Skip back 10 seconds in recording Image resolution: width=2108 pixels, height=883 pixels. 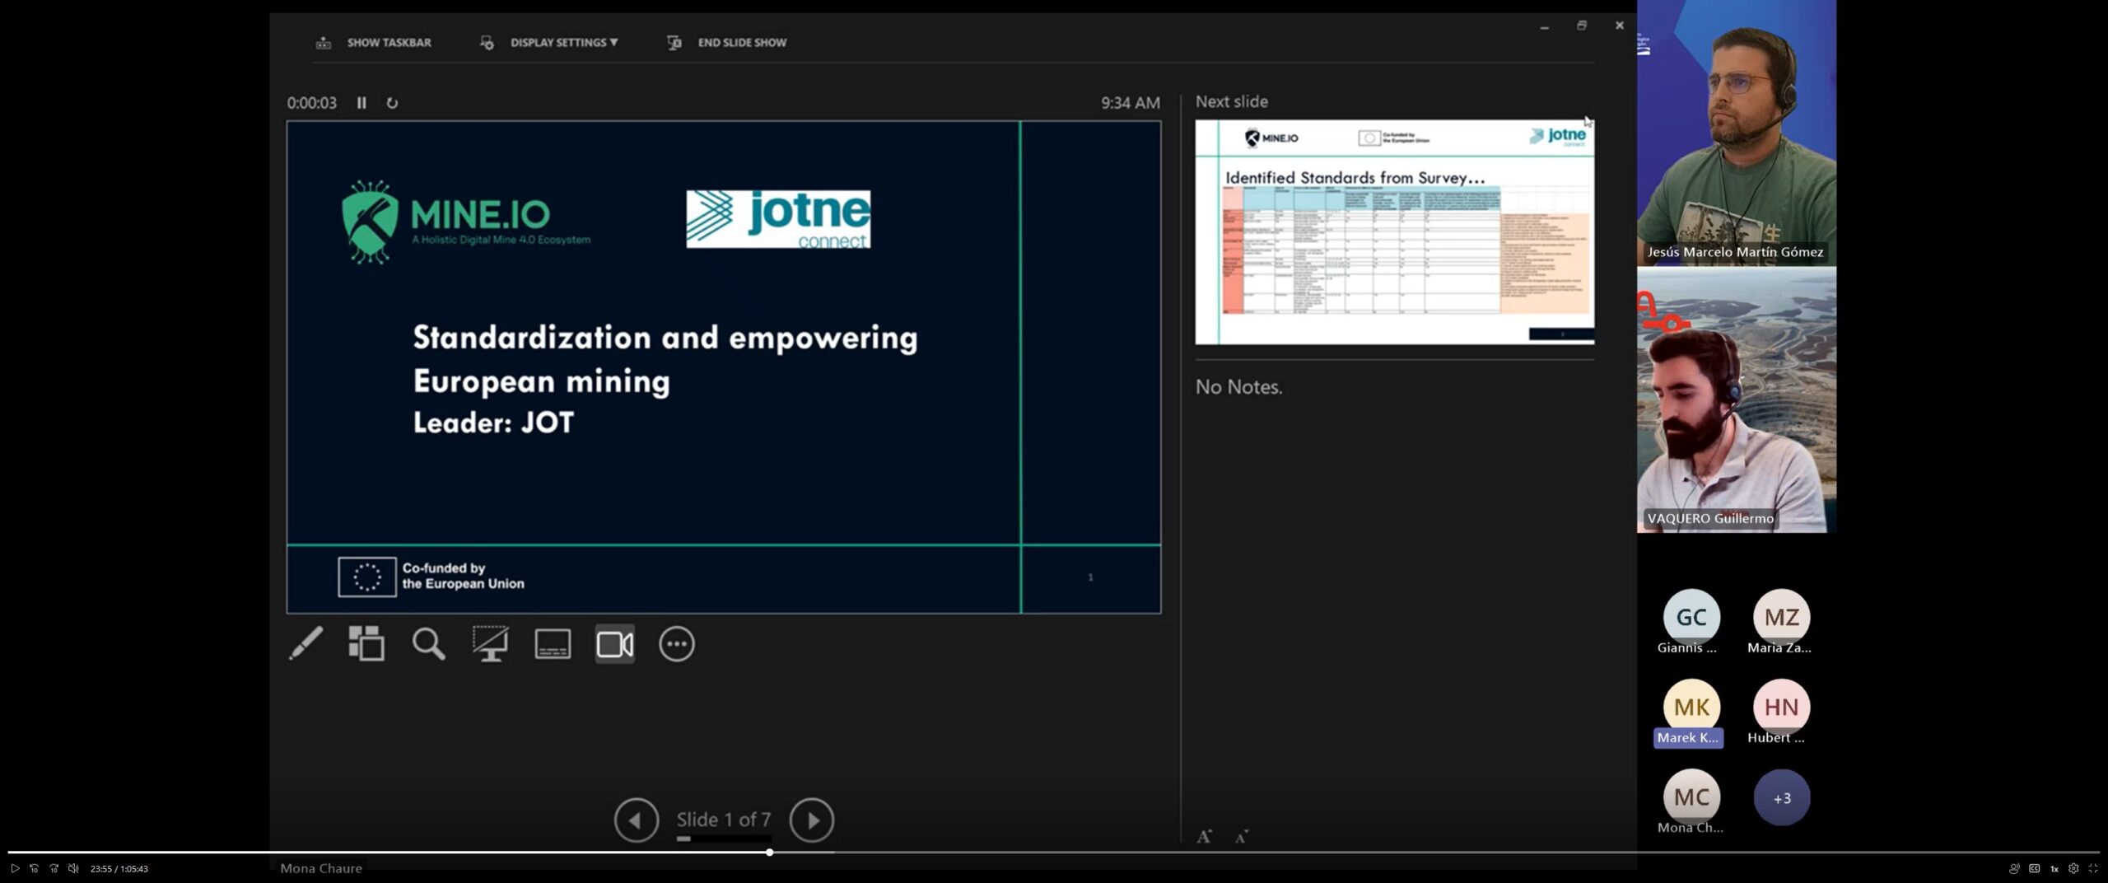click(x=34, y=868)
